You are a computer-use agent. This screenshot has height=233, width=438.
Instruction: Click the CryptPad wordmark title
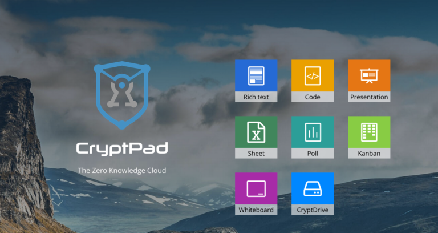point(122,148)
